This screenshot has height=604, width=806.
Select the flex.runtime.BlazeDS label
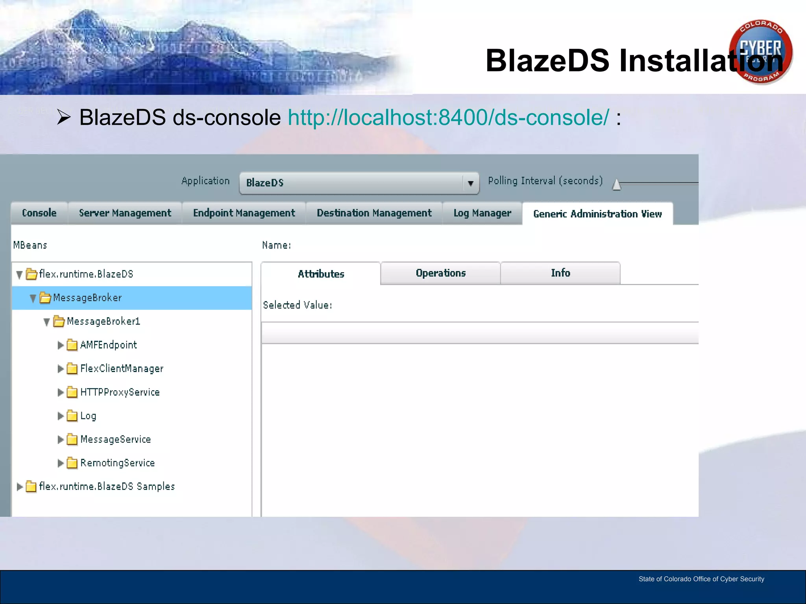click(86, 274)
